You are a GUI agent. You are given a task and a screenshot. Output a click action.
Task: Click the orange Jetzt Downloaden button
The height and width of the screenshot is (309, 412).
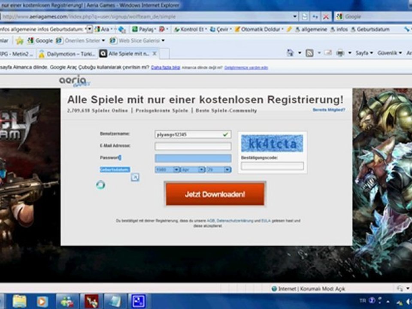point(215,194)
